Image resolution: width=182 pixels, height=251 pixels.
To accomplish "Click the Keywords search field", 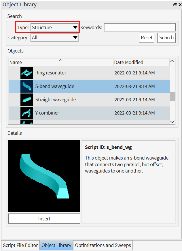I will 140,27.
